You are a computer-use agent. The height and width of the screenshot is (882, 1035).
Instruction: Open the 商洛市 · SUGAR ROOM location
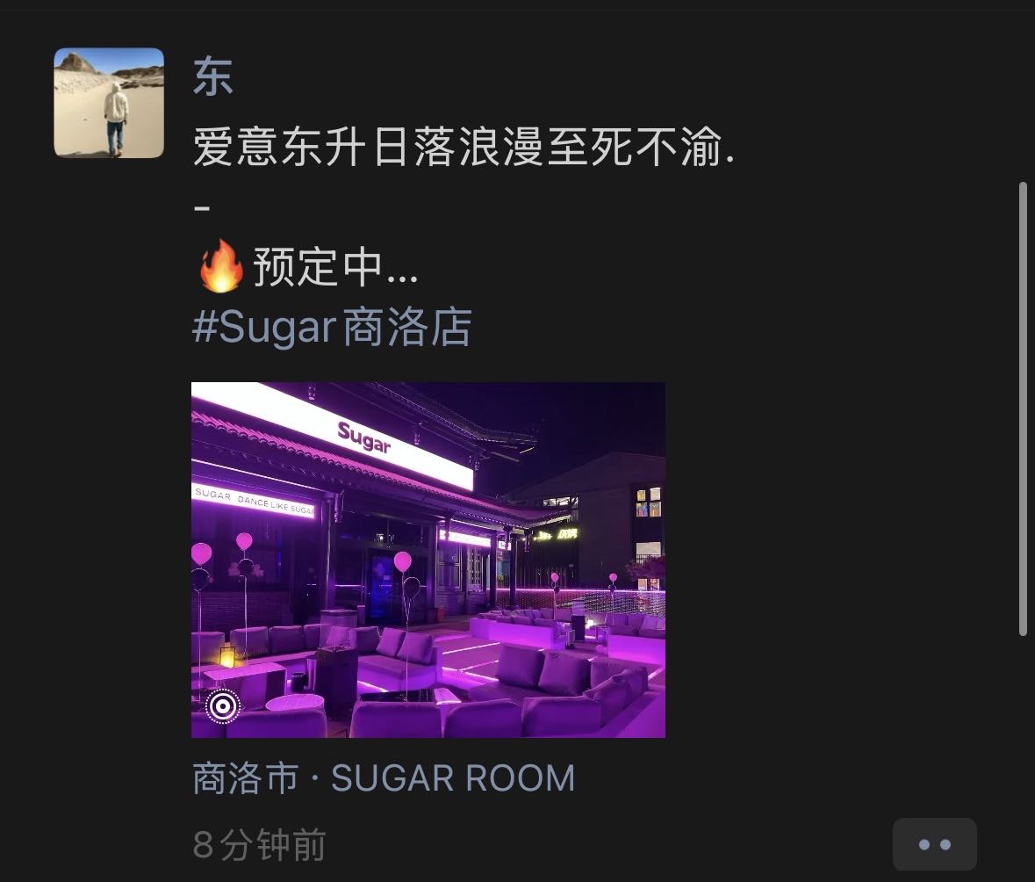tap(384, 777)
